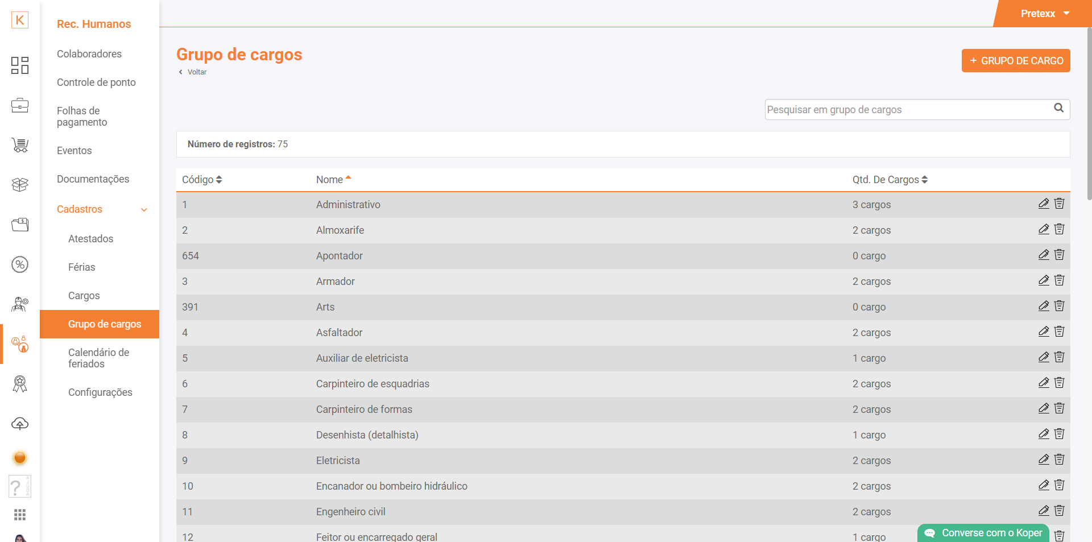Delete the Engenheiro civil row
This screenshot has width=1092, height=542.
click(1059, 511)
